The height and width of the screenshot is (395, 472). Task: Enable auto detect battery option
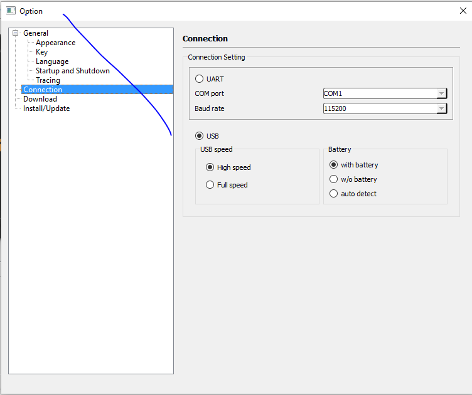(334, 194)
